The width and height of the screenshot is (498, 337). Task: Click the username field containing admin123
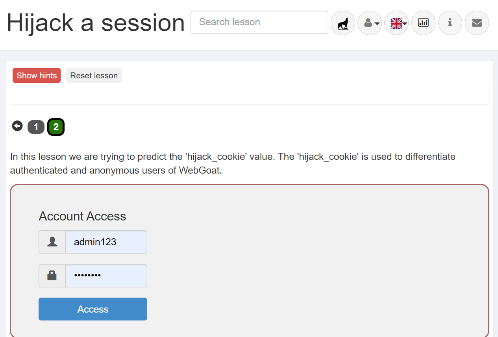pos(106,242)
